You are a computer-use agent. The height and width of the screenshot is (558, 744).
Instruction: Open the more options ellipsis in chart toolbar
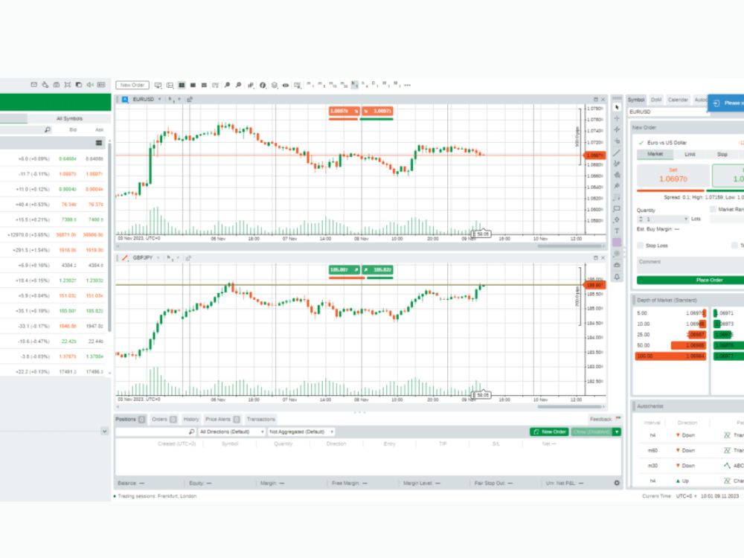point(407,85)
